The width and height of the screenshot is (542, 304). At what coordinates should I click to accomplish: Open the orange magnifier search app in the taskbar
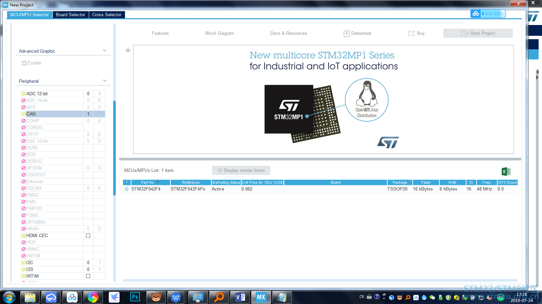pos(219,297)
